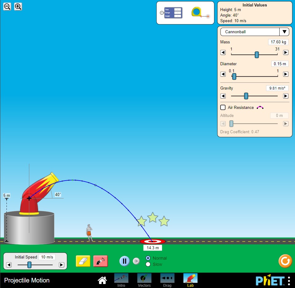This screenshot has width=295, height=288.
Task: Enable the Air Resistance checkbox
Action: [x=223, y=107]
